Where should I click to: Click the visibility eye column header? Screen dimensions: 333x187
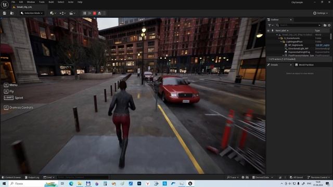pyautogui.click(x=268, y=31)
